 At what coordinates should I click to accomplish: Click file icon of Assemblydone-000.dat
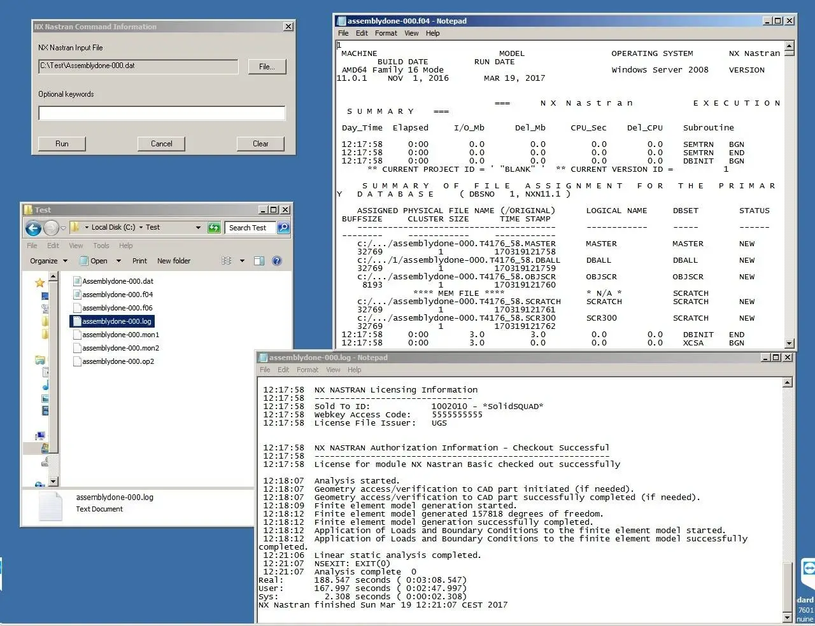(x=77, y=281)
